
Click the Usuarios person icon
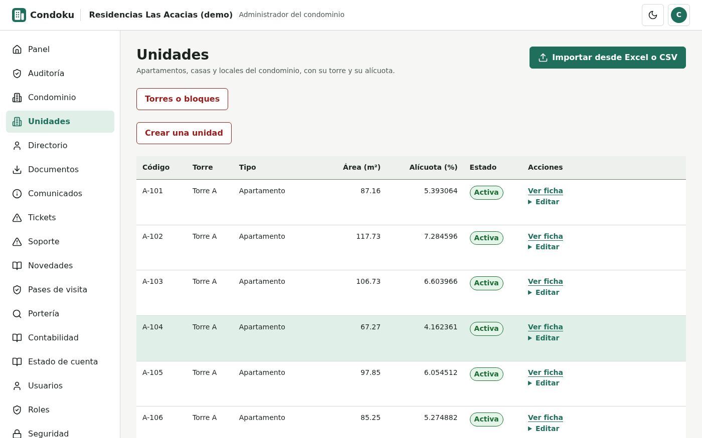click(17, 386)
